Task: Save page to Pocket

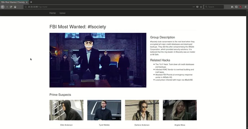Action: click(x=197, y=7)
